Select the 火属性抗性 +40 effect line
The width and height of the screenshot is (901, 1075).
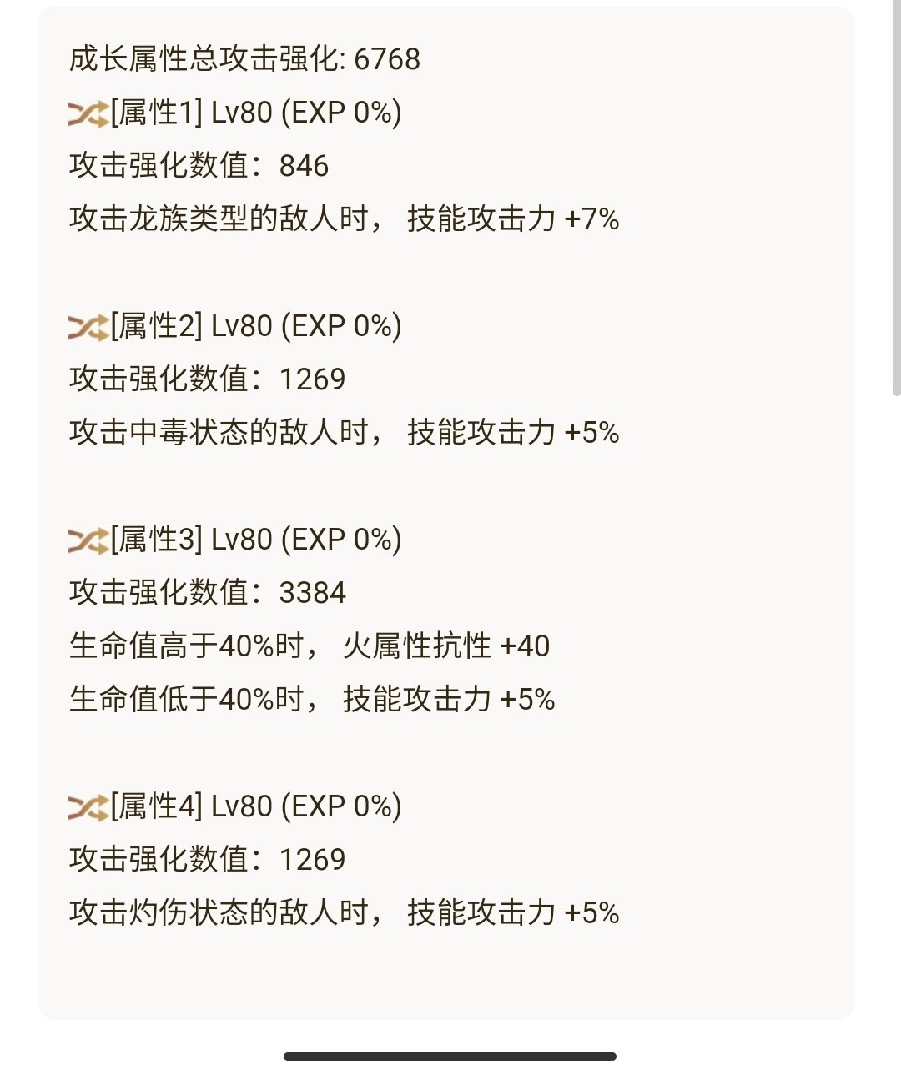point(310,646)
